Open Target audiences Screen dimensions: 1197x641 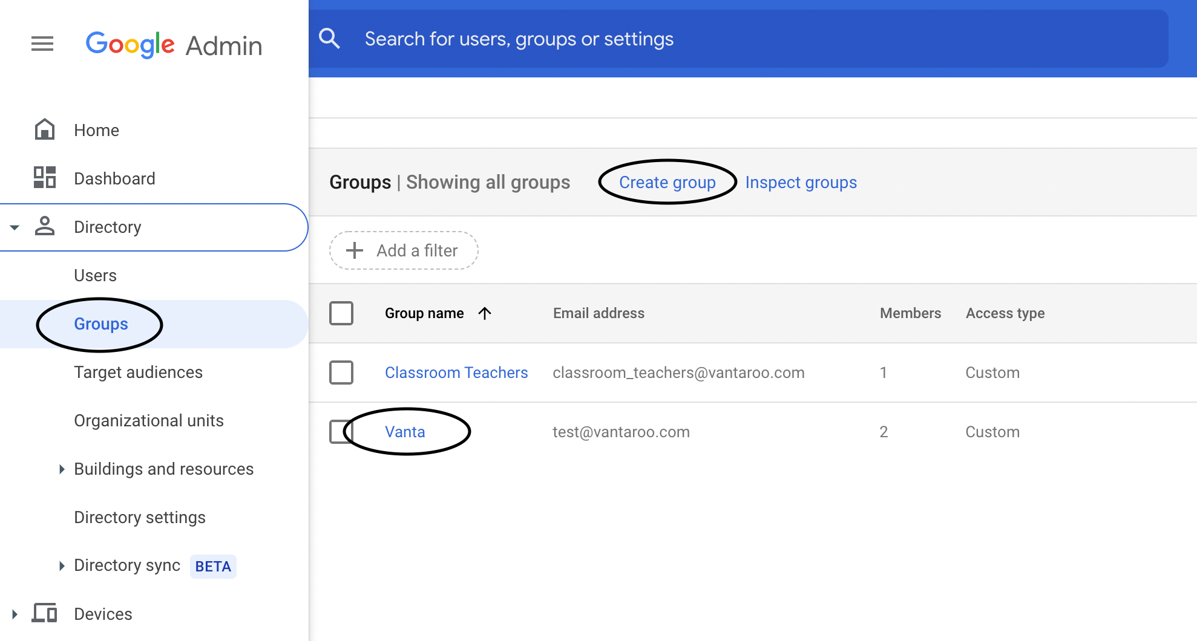coord(138,373)
